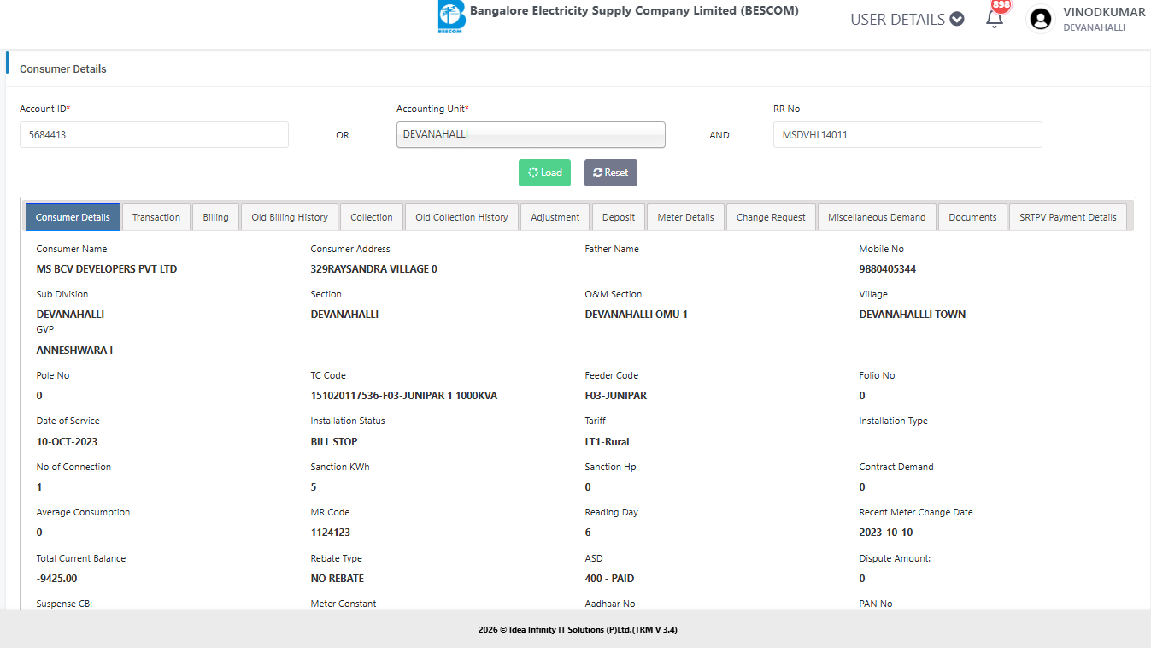The height and width of the screenshot is (648, 1151).
Task: Click the BESCOM logo icon
Action: [x=450, y=18]
